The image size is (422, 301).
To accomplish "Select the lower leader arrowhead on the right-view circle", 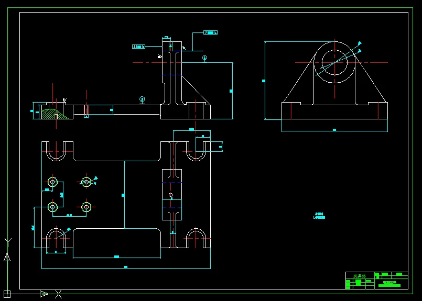I will coord(360,51).
